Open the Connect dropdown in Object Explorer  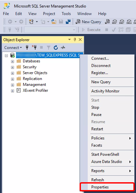click(13, 47)
